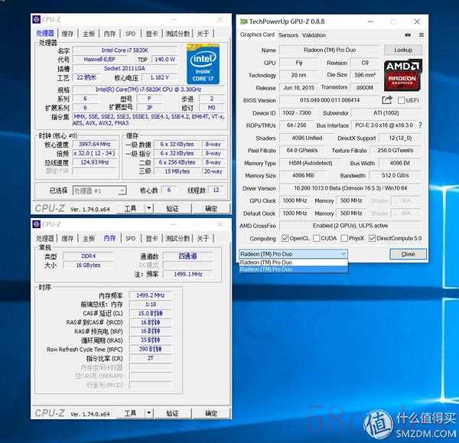Click the Bus Interface question mark icon
Viewport: 459px width, 443px height.
tap(419, 125)
